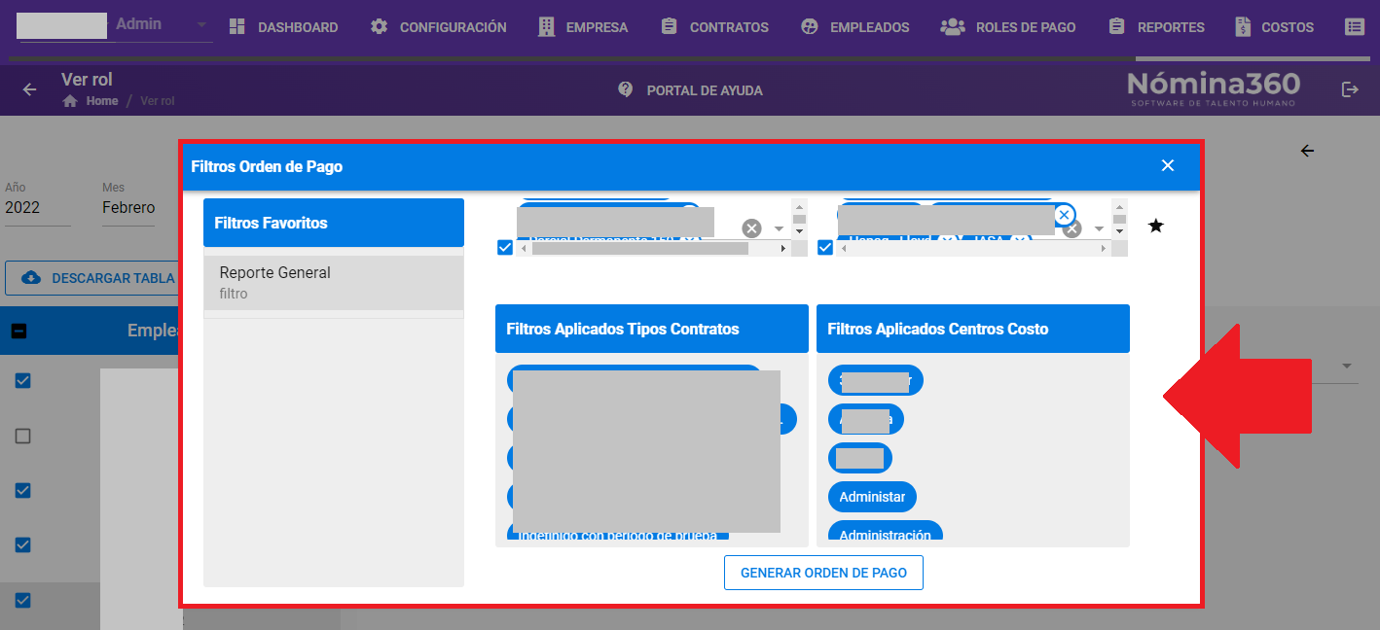Click the list icon right of Costos
Screen dimensions: 1380x630
click(1354, 27)
